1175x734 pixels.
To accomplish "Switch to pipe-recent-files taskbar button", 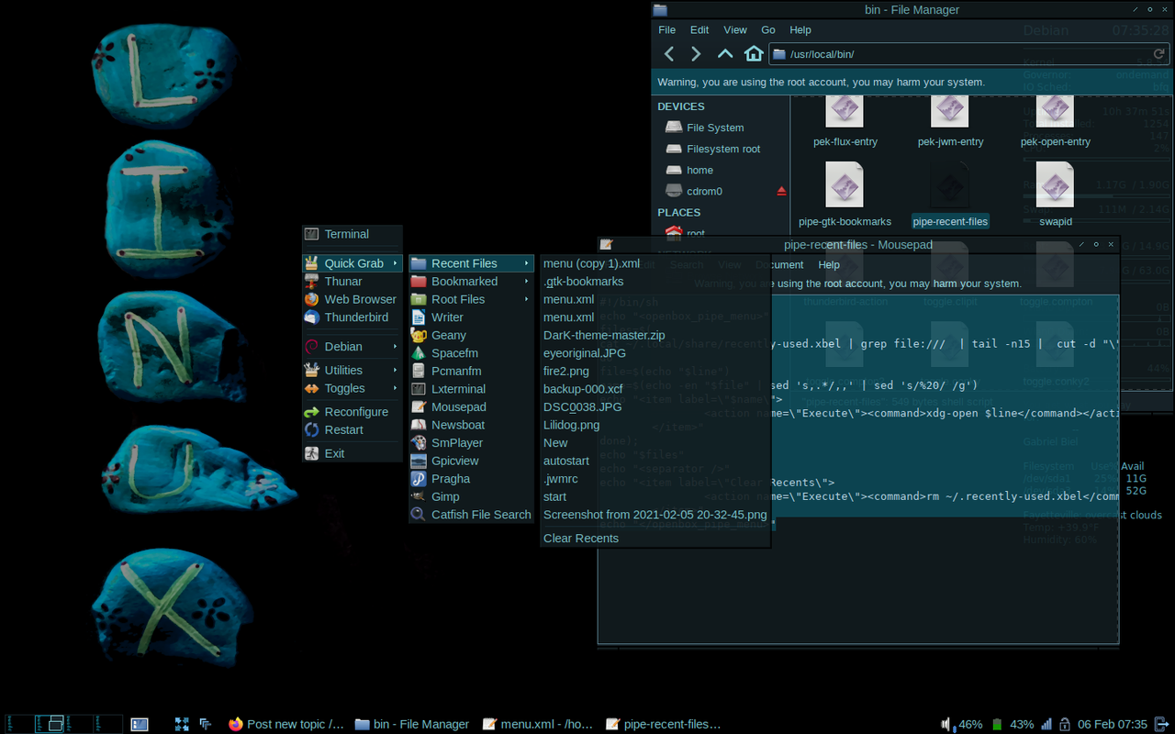I will coord(664,724).
